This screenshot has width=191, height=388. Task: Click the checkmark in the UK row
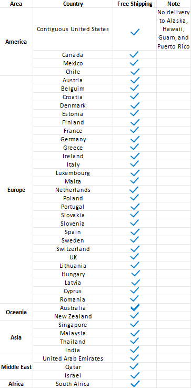(x=135, y=257)
